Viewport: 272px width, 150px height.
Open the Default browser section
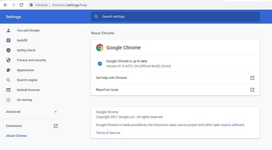(28, 90)
